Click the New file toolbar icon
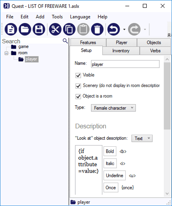 (11, 29)
